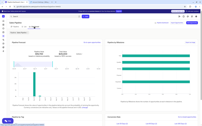Open Chrome profile icon
The height and width of the screenshot is (126, 202).
point(196,7)
